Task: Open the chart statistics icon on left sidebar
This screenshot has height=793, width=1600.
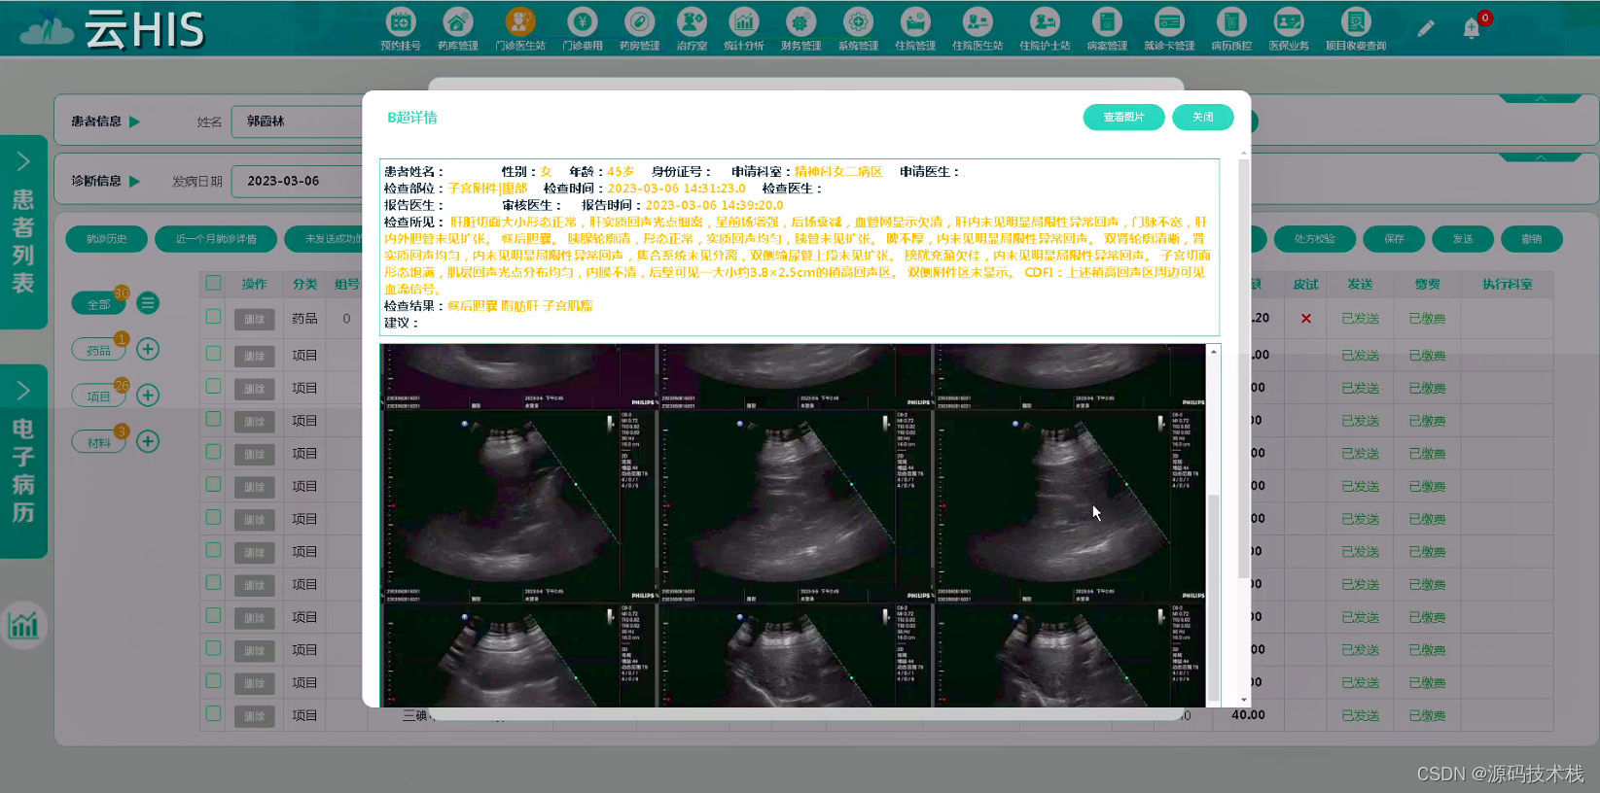Action: click(x=23, y=624)
